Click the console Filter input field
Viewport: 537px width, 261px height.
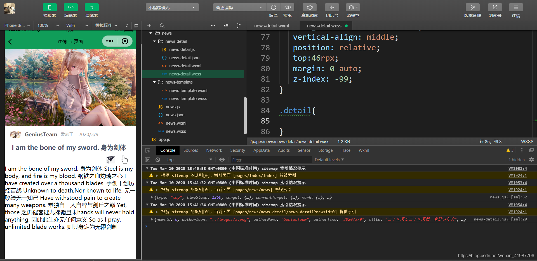[x=271, y=160]
